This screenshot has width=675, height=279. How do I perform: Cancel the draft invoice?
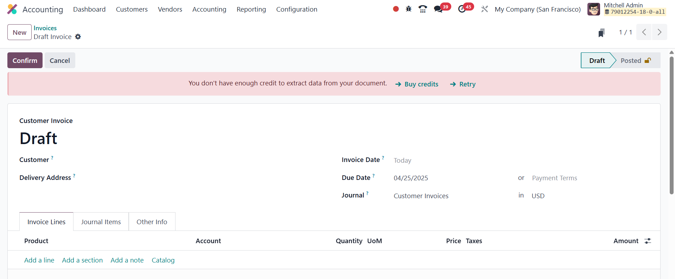click(60, 60)
